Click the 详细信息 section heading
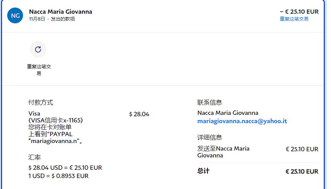 (x=209, y=137)
